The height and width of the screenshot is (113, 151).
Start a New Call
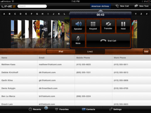point(122,6)
